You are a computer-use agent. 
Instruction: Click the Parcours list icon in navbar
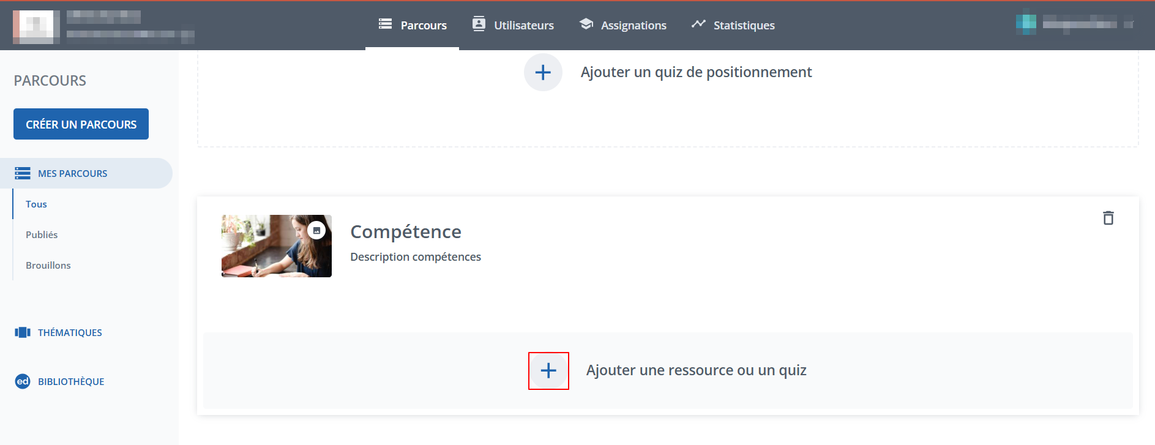(385, 24)
